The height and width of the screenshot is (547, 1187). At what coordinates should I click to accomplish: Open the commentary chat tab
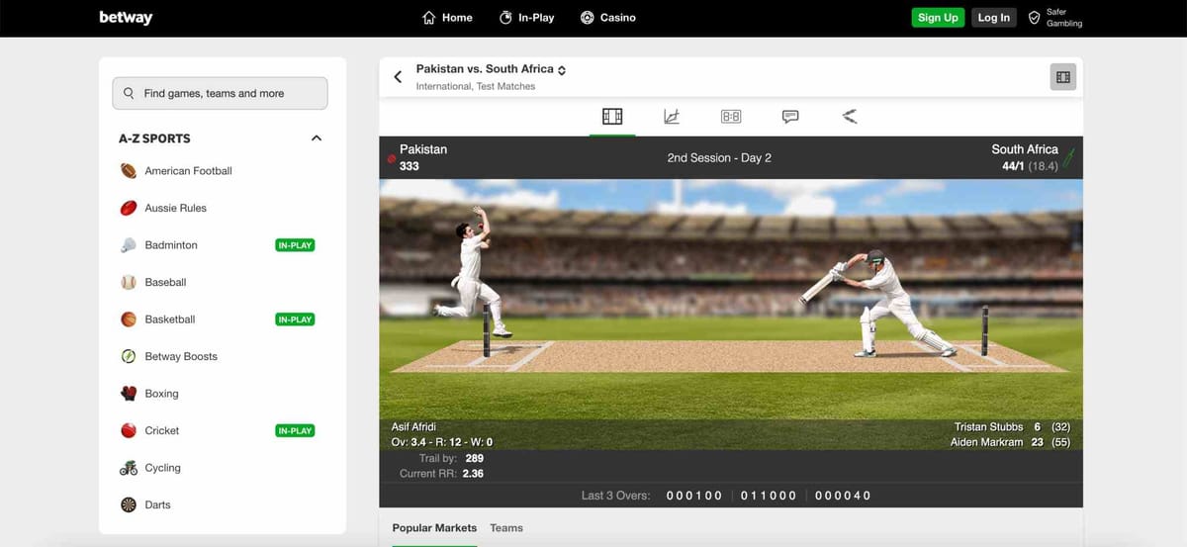click(790, 117)
